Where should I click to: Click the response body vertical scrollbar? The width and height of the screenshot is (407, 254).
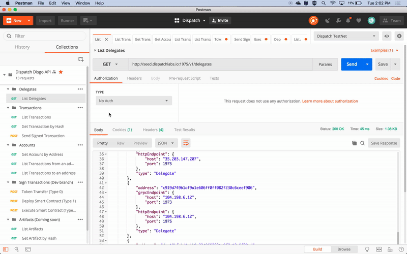[x=397, y=238]
